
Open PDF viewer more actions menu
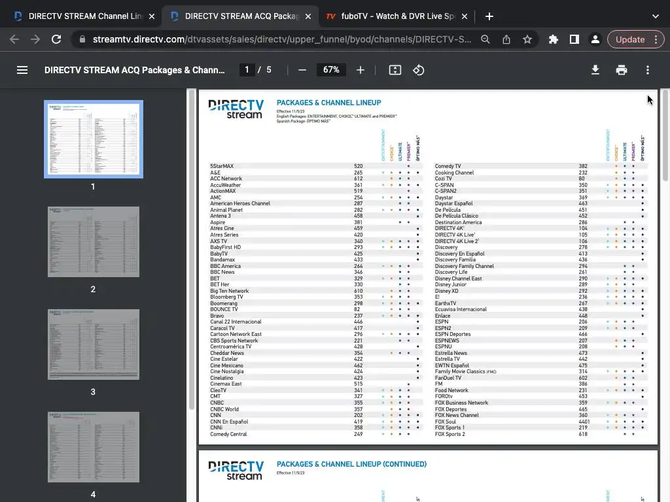coord(648,70)
